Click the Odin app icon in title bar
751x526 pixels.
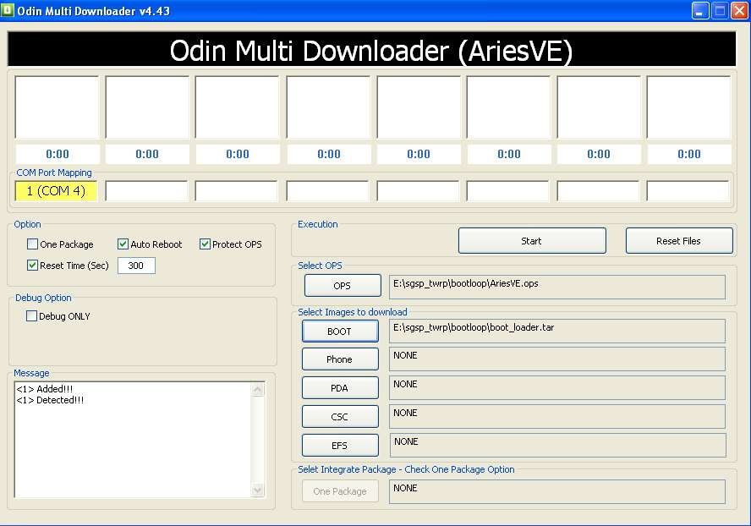pyautogui.click(x=8, y=10)
